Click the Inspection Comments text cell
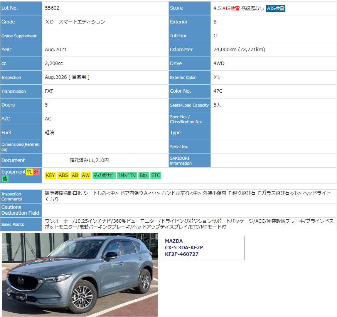 tap(188, 196)
